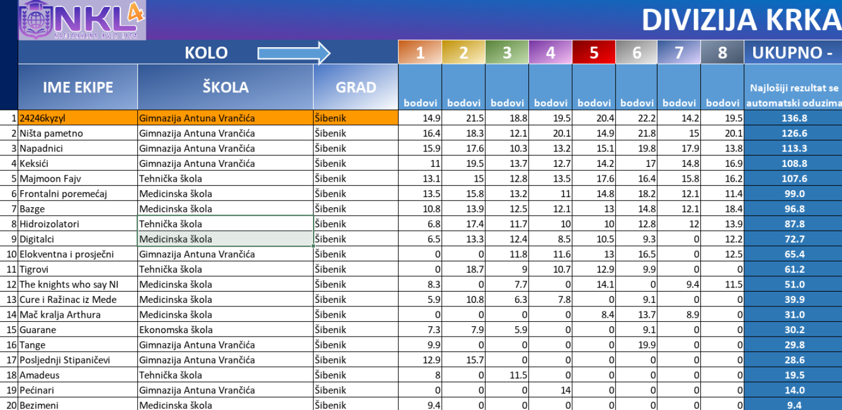Click the GRAD column header
Image resolution: width=842 pixels, height=410 pixels.
[x=355, y=87]
